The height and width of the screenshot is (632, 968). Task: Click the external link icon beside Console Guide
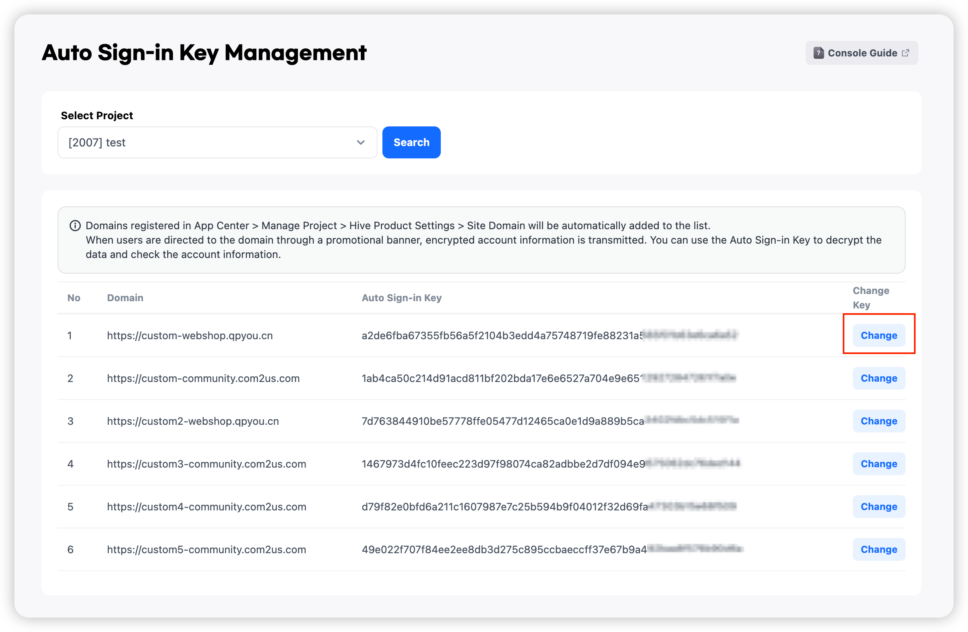pos(905,53)
